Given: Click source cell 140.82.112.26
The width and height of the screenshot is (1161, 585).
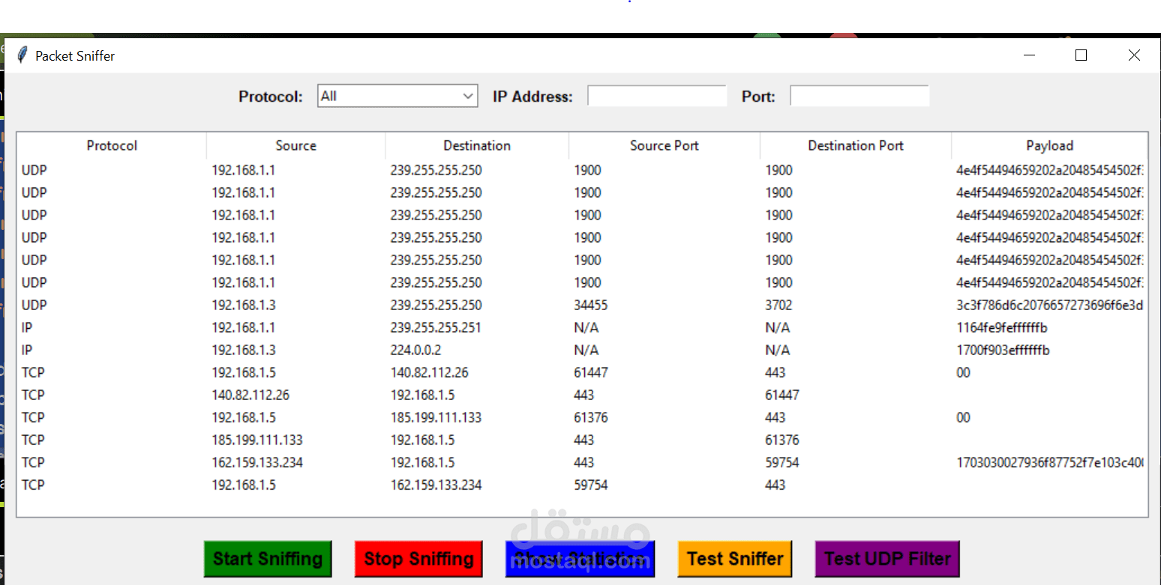Looking at the screenshot, I should (x=250, y=395).
